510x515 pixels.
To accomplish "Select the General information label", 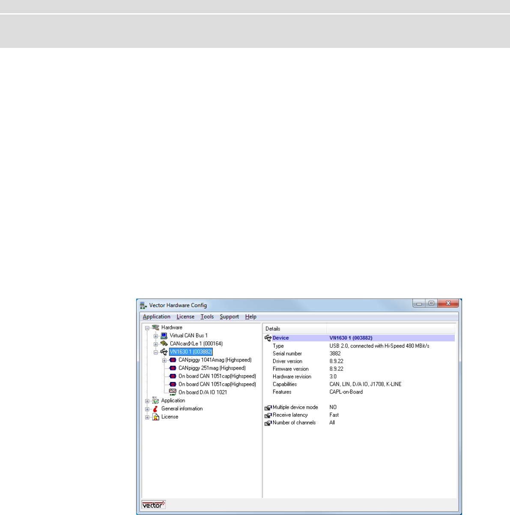I will [182, 409].
